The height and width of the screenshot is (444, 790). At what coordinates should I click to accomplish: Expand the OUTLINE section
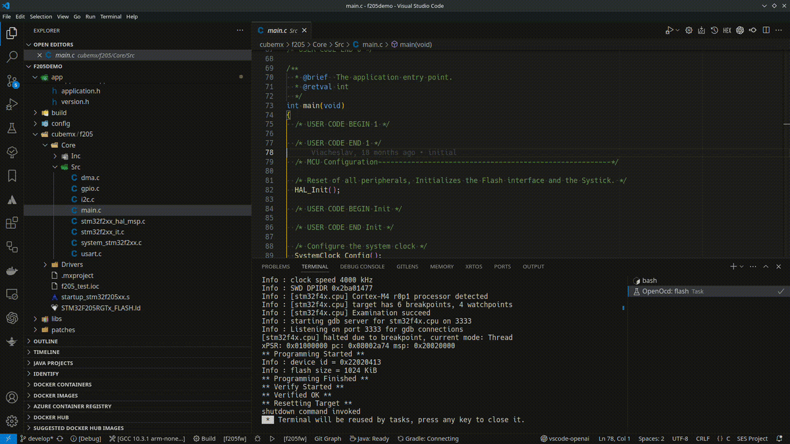tap(45, 341)
